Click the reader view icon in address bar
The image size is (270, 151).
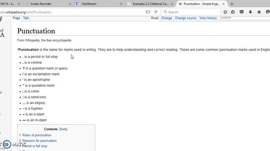[148, 12]
